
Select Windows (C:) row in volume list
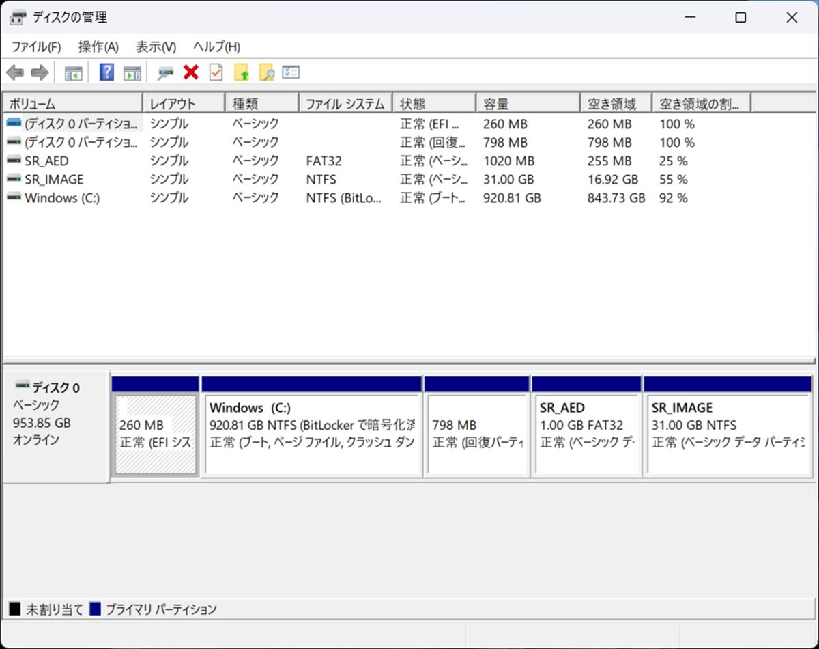click(x=62, y=198)
